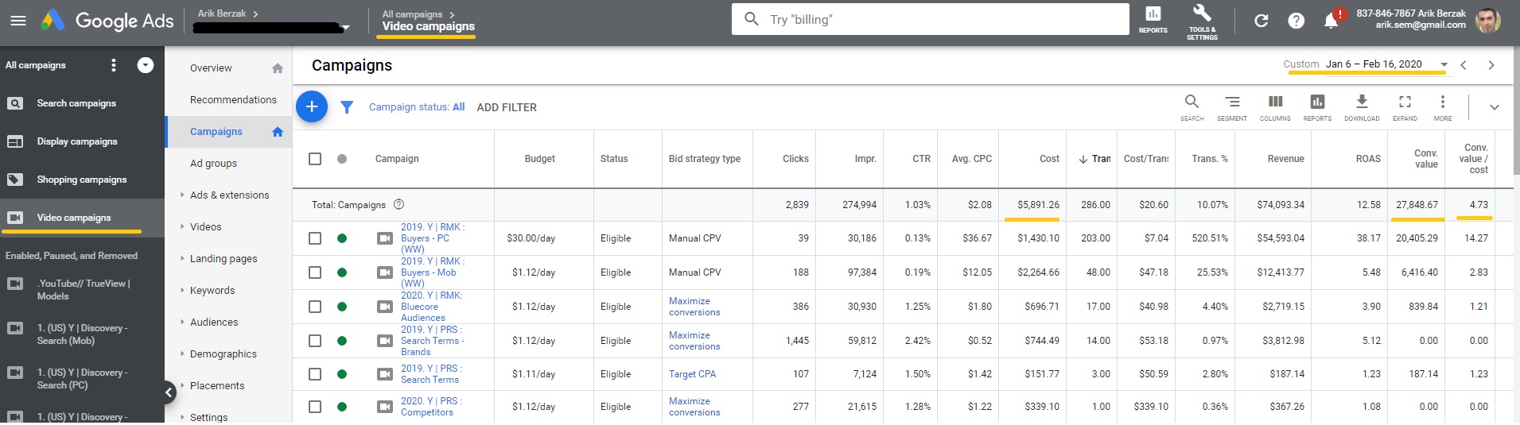Go to previous date range

(1464, 65)
